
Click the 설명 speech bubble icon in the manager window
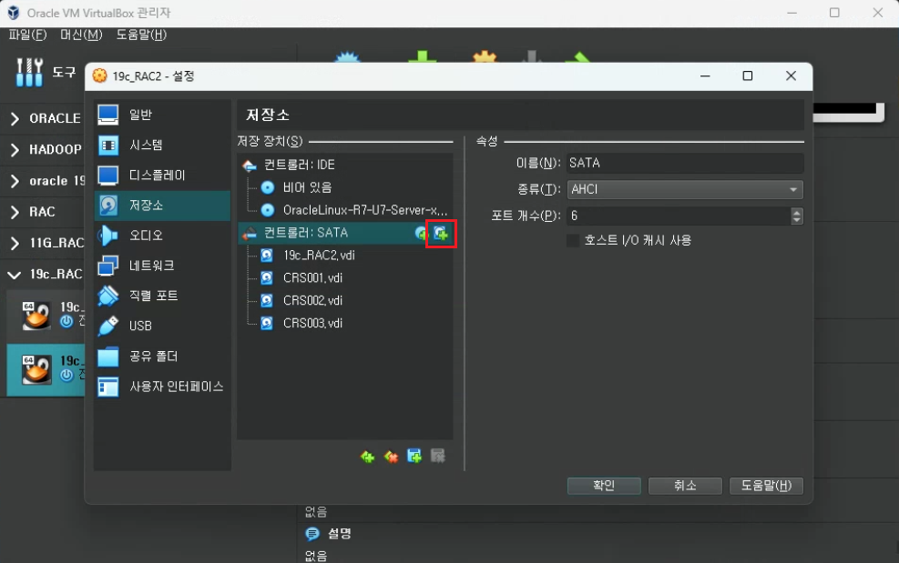(312, 534)
